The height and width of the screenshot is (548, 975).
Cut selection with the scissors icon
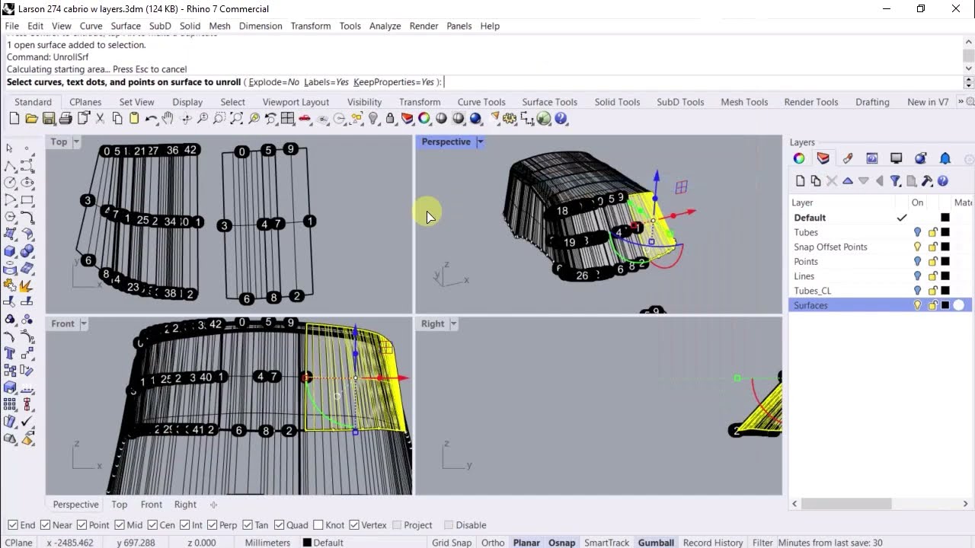point(100,119)
